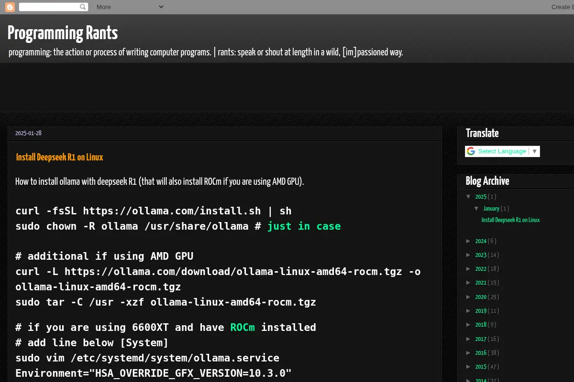Click the Google G translate icon
Viewport: 574px width, 382px height.
click(471, 151)
